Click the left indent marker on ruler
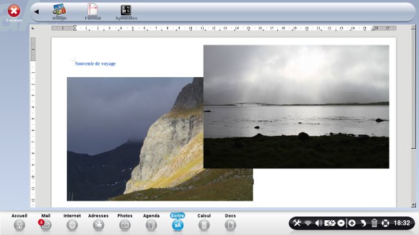 point(75,28)
